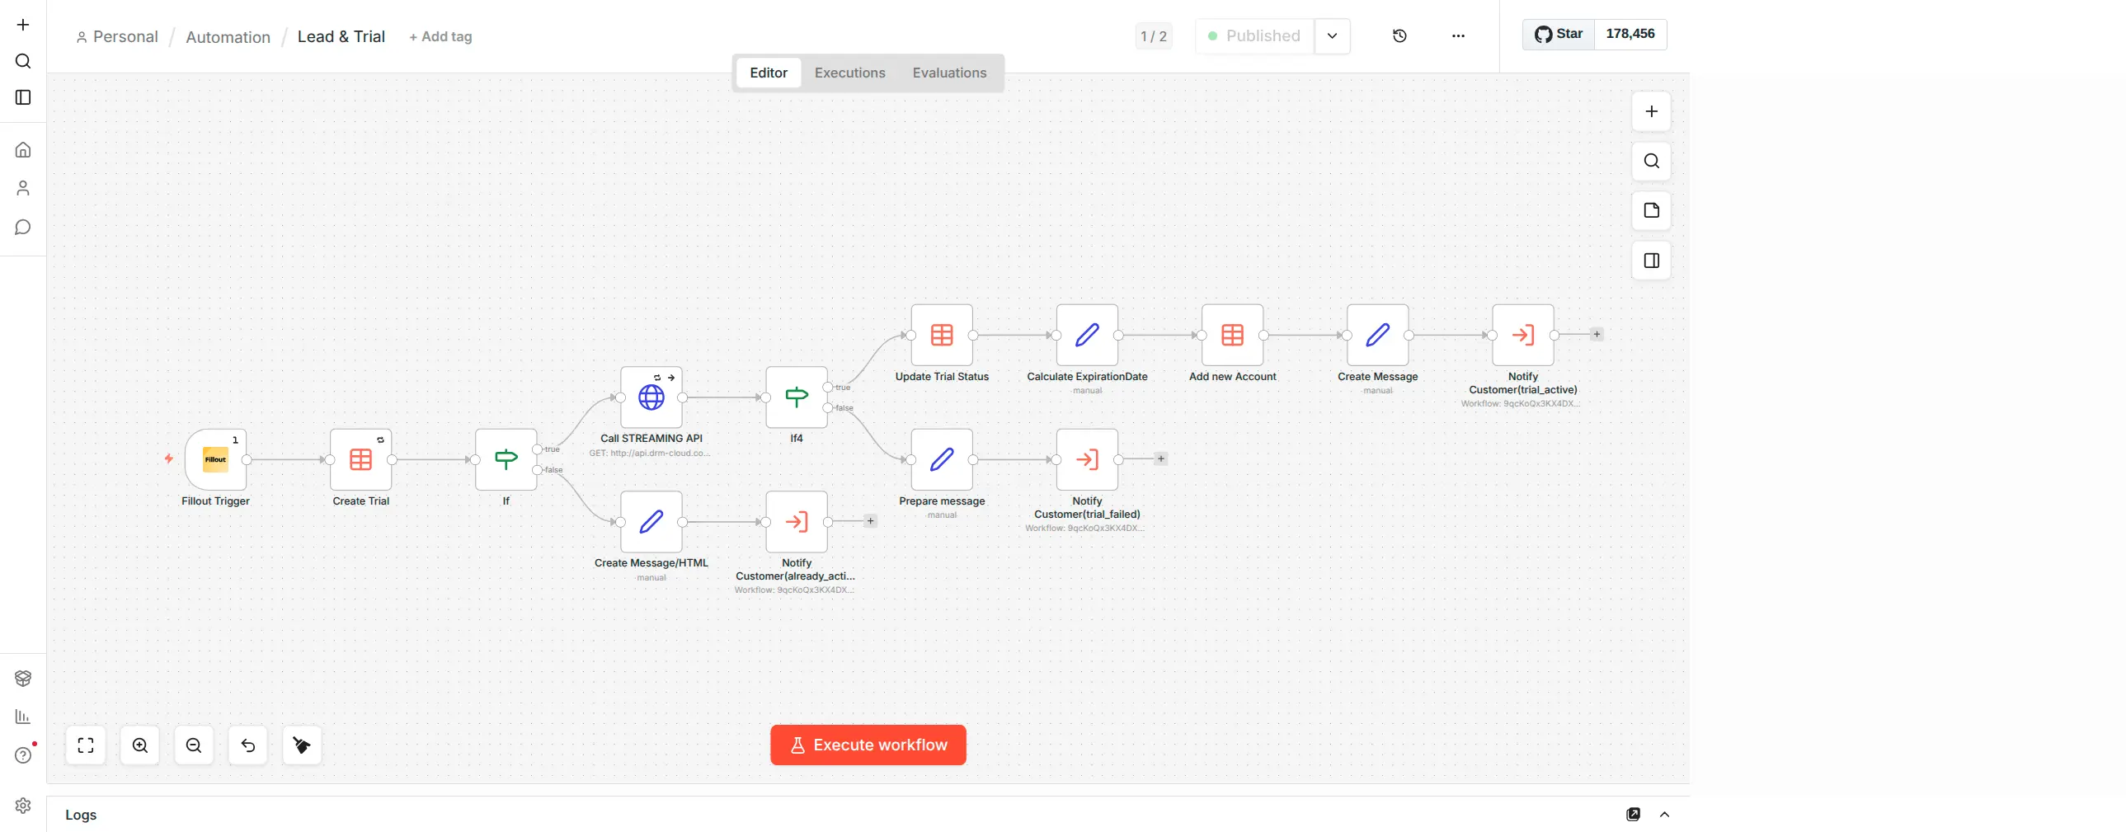
Task: Toggle the left sidebar panel
Action: (x=23, y=97)
